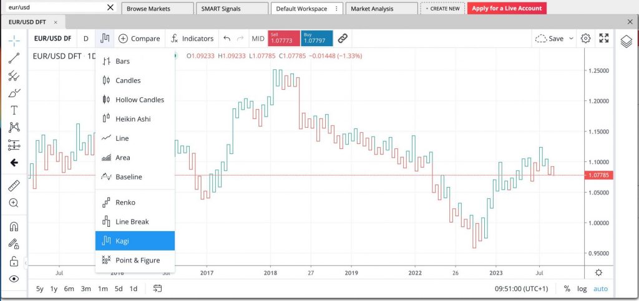Select the brush drawing tool
The height and width of the screenshot is (301, 639).
14,93
